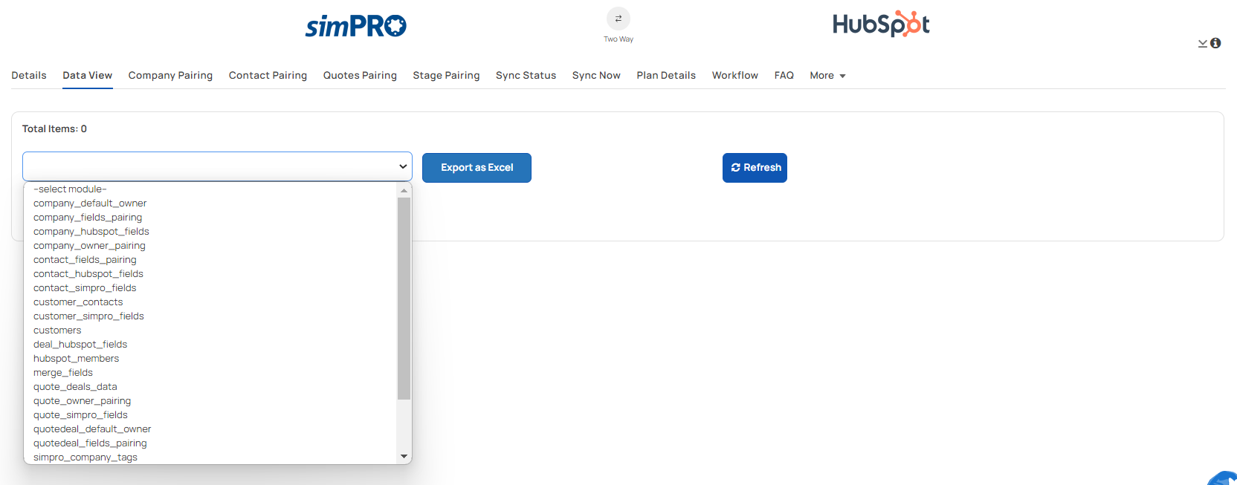The image size is (1237, 485).
Task: Select company_fields_pairing option
Action: point(211,218)
